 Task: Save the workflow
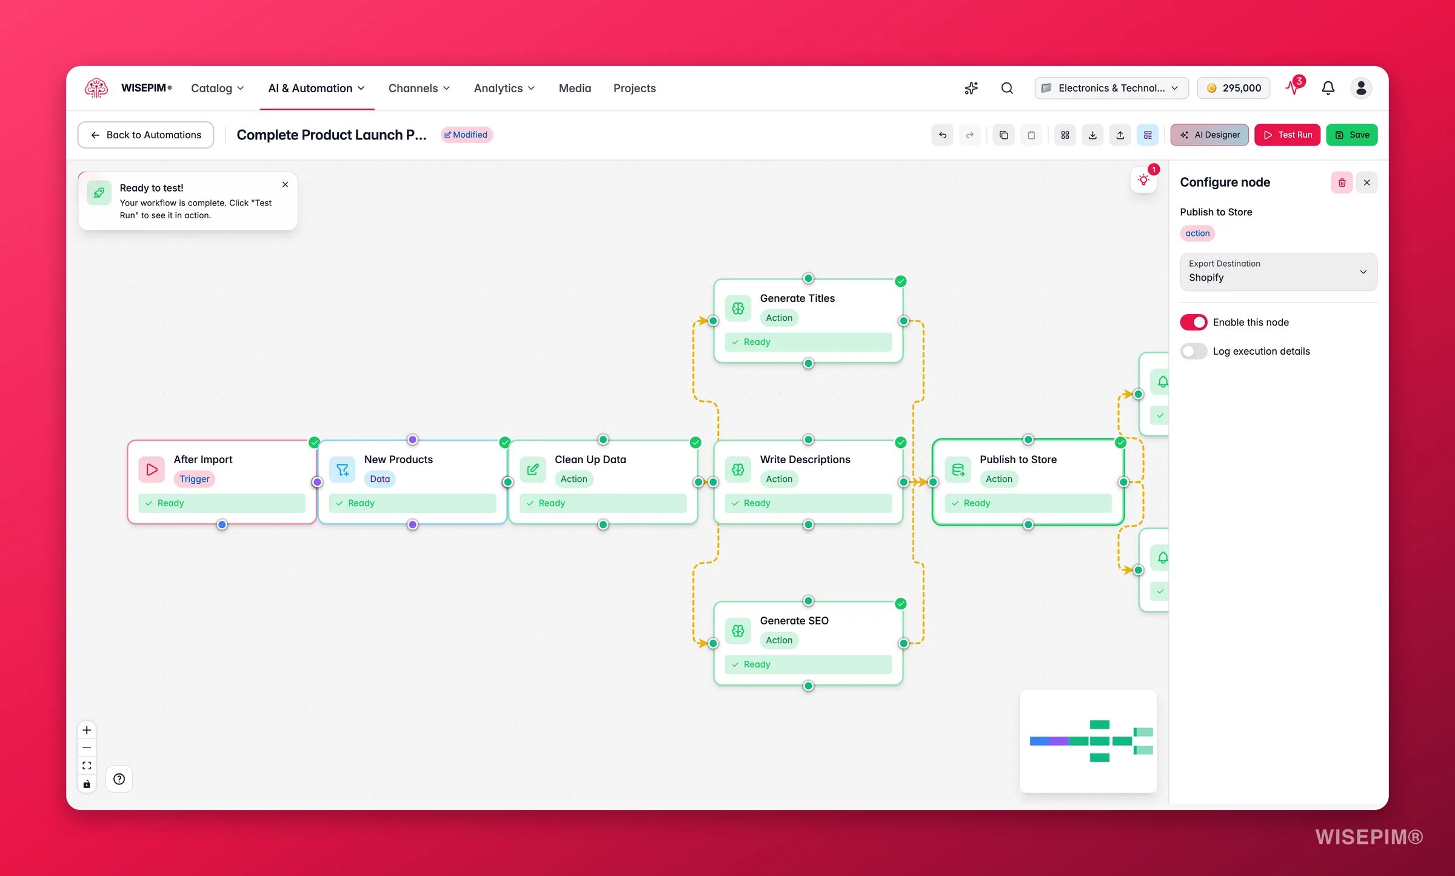(x=1352, y=135)
